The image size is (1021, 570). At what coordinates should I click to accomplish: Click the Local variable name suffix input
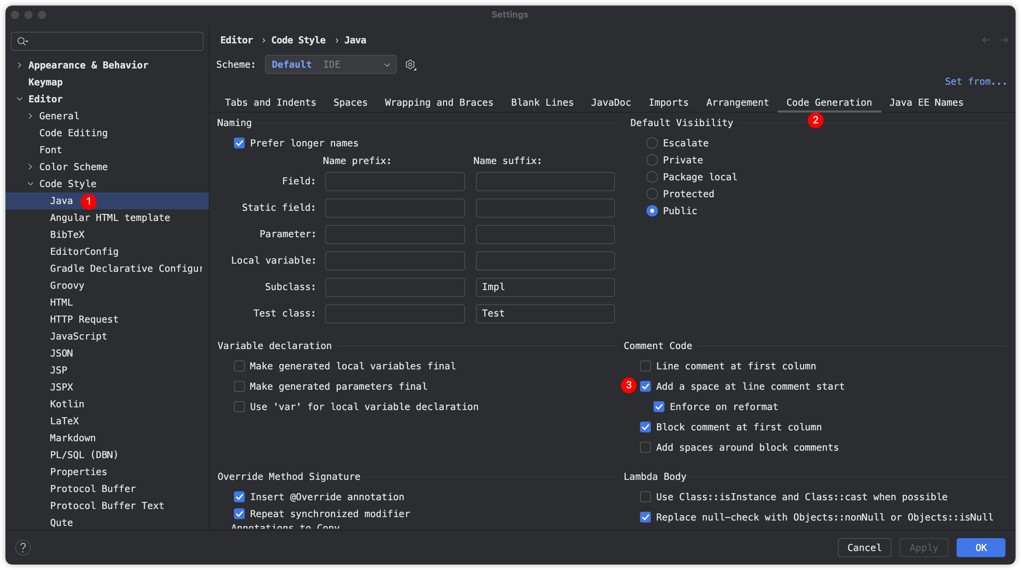click(x=545, y=261)
